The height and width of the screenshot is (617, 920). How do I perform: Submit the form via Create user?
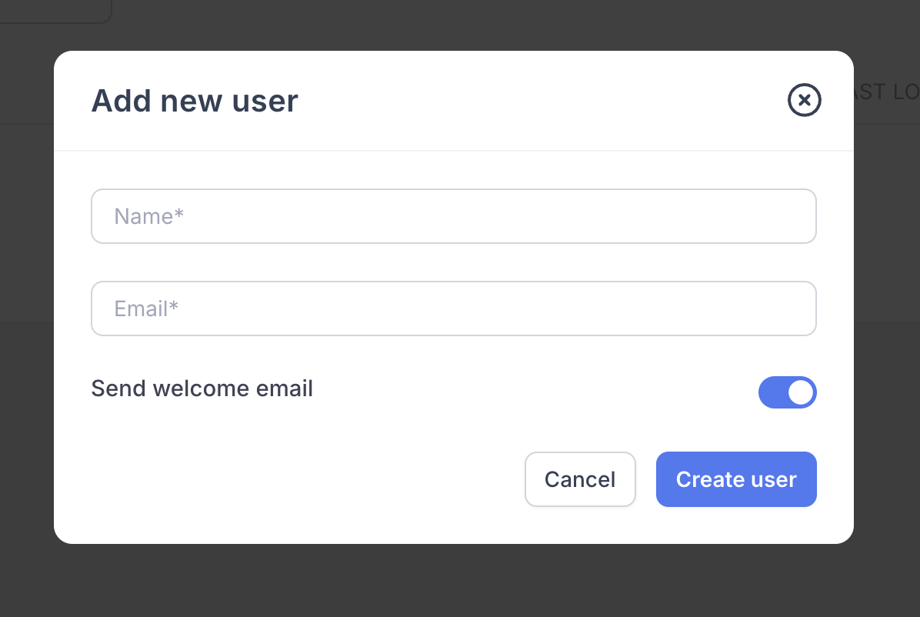[735, 479]
